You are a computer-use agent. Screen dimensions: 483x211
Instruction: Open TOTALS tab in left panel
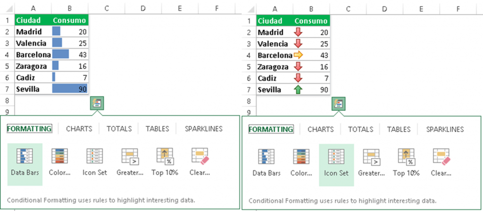119,129
